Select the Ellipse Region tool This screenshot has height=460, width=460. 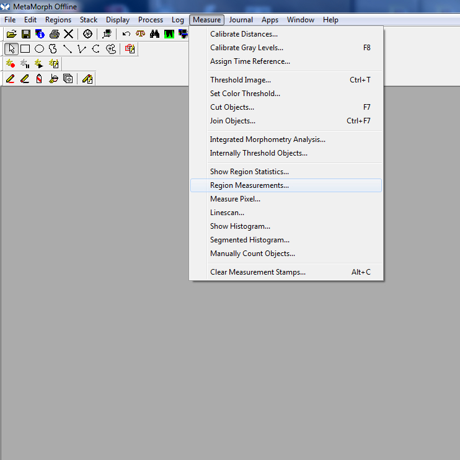click(39, 49)
